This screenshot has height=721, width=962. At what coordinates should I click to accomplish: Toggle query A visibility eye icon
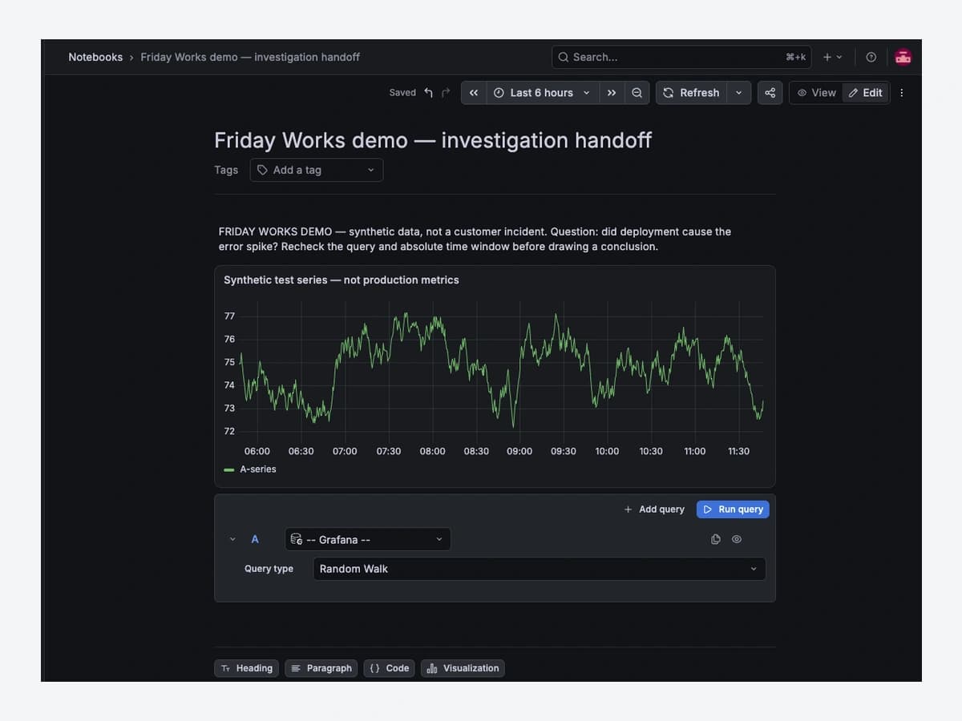(x=737, y=539)
